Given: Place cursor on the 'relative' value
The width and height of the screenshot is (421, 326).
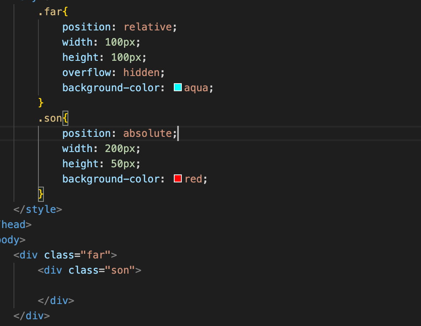Looking at the screenshot, I should (148, 27).
